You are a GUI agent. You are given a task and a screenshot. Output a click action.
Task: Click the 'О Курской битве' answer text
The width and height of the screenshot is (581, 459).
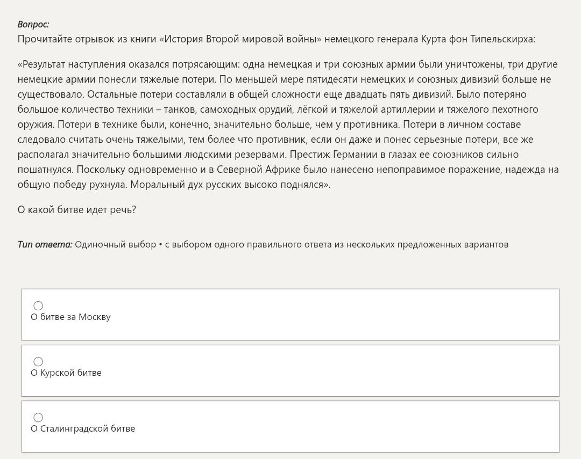(x=66, y=373)
